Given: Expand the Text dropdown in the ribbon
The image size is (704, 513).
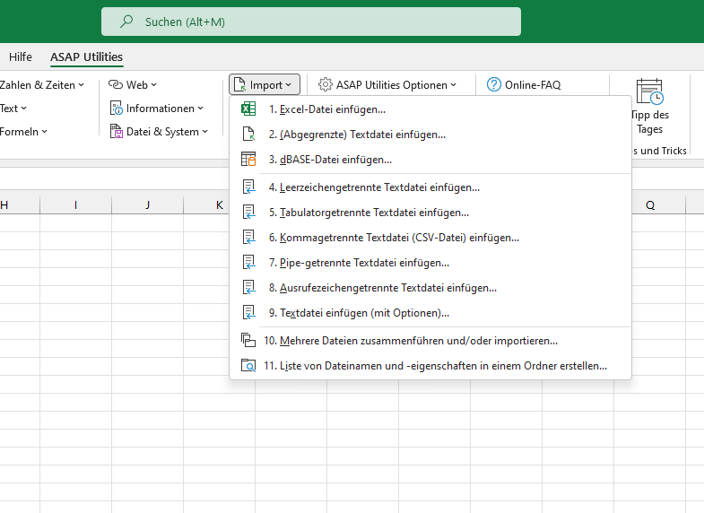Looking at the screenshot, I should coord(13,109).
